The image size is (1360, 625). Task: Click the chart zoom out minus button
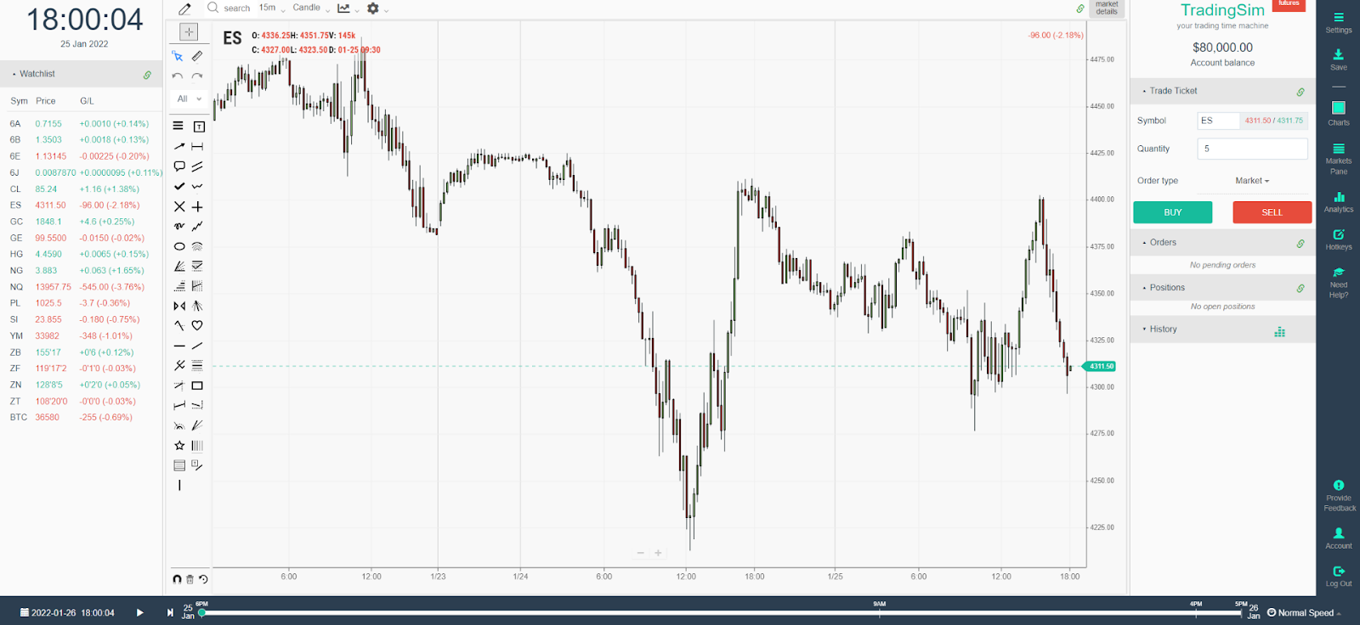coord(640,553)
